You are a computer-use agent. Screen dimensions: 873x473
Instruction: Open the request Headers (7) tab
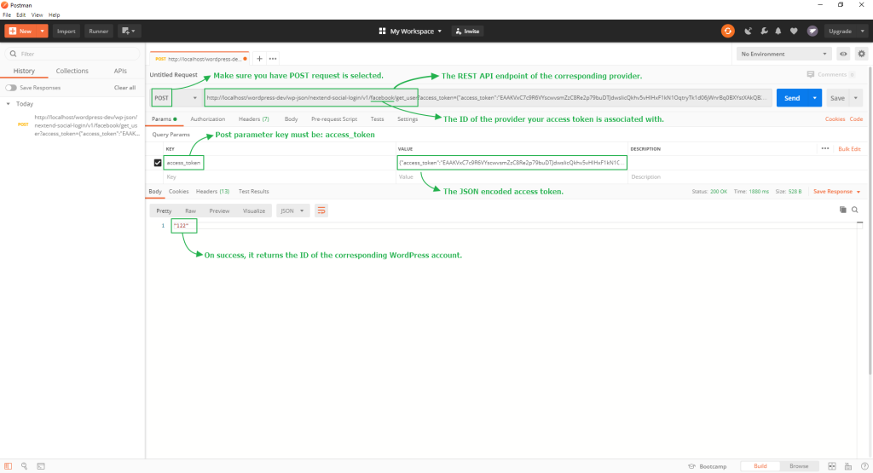(254, 119)
